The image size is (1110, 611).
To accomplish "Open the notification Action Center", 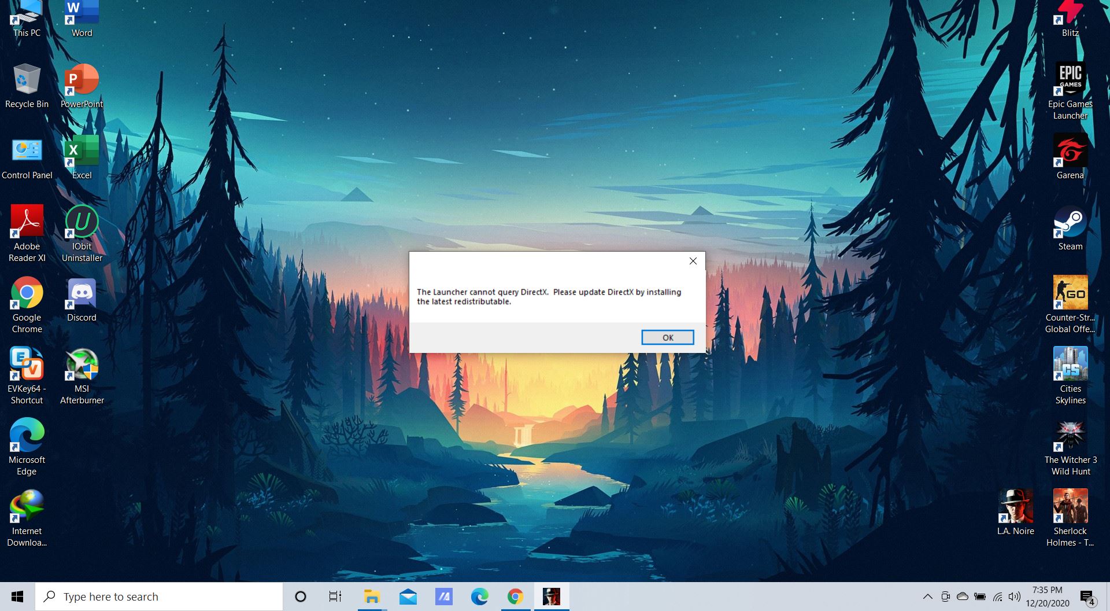I will coord(1087,597).
